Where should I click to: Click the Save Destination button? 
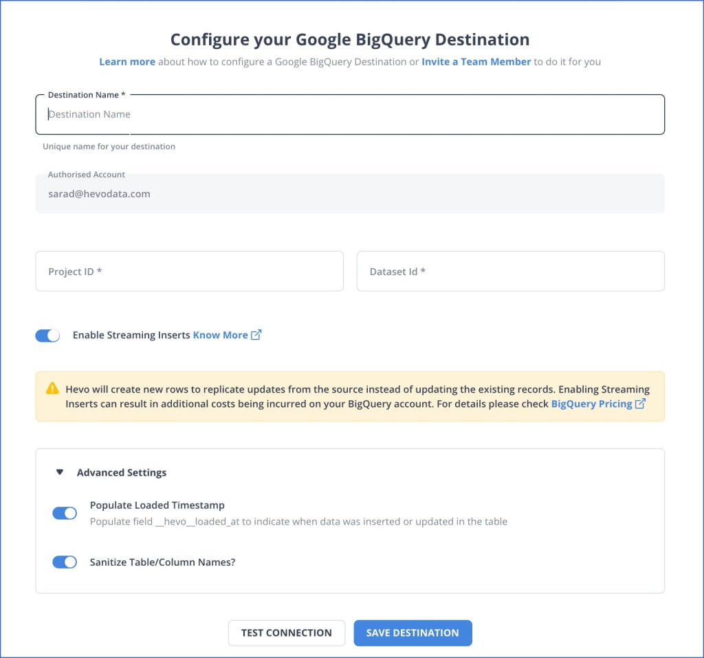tap(412, 633)
